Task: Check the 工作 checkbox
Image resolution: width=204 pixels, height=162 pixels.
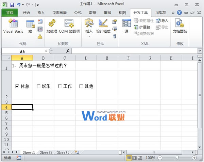Action: click(x=60, y=86)
